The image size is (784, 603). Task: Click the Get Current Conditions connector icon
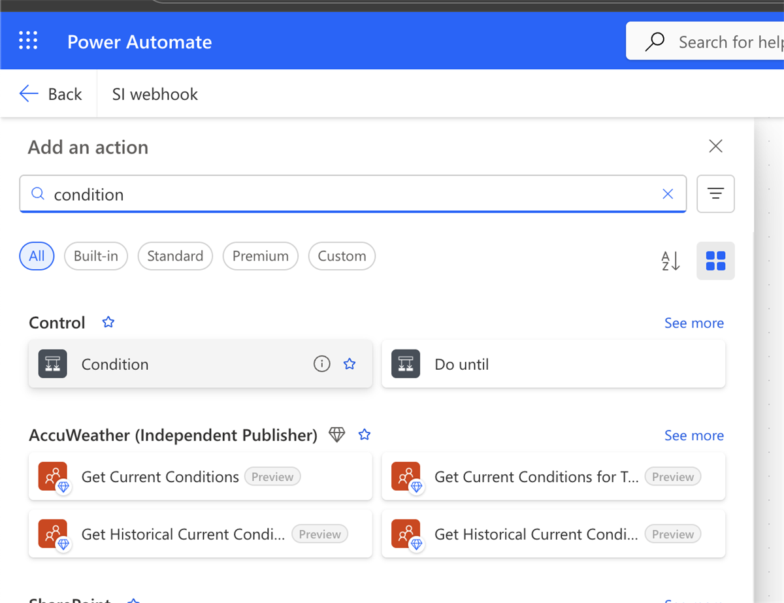54,477
